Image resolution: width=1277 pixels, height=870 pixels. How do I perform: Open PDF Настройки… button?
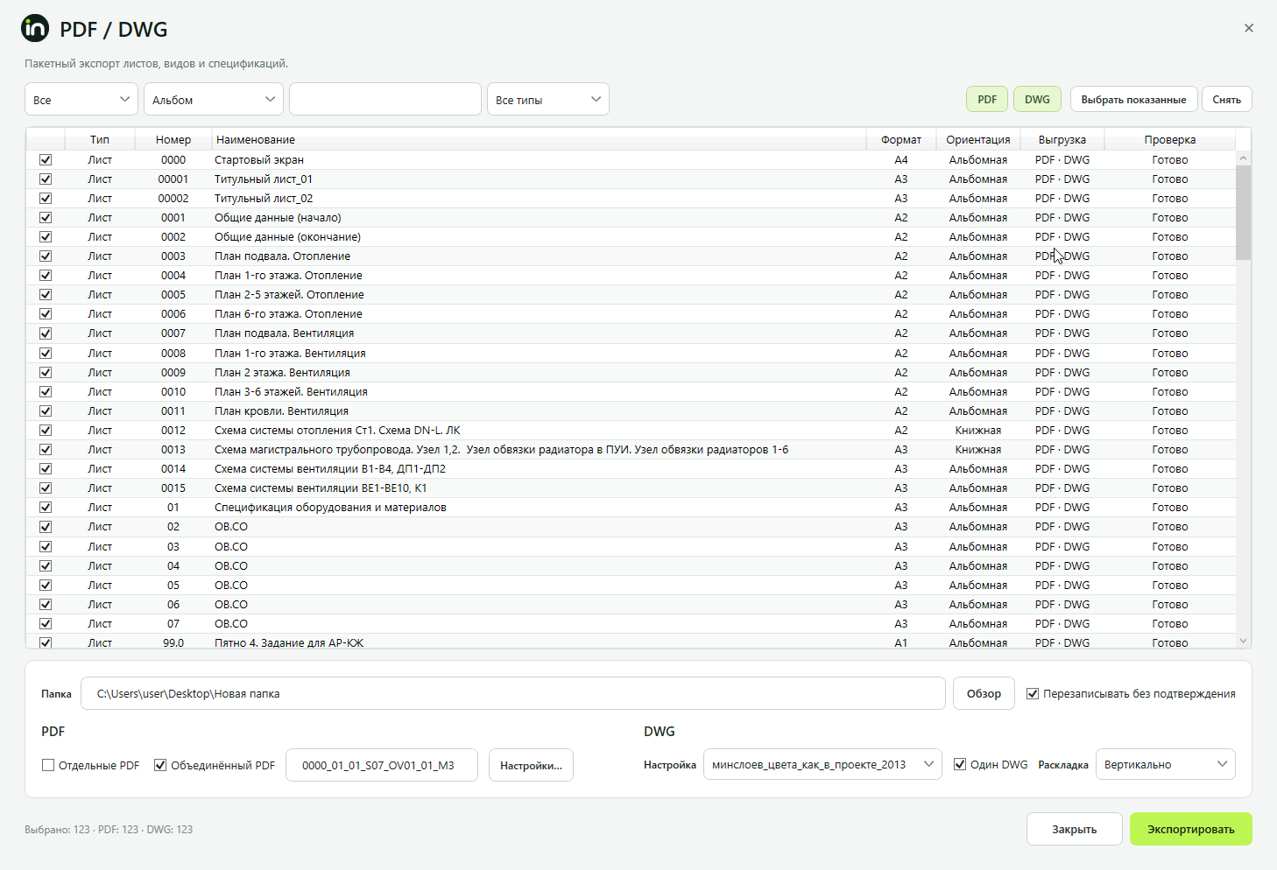531,765
